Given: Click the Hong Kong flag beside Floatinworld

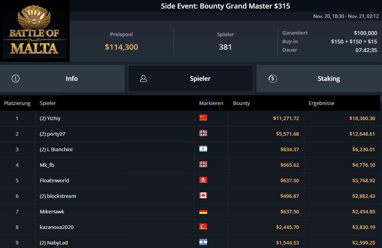Looking at the screenshot, I should click(203, 180).
